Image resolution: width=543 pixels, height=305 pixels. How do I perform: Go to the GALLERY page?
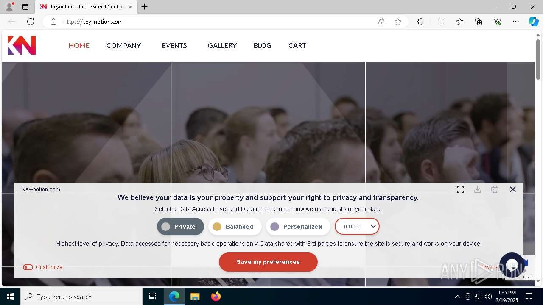222,45
